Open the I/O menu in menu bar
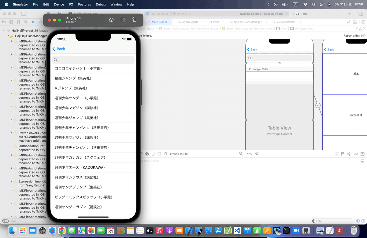The height and width of the screenshot is (238, 367). [x=71, y=4]
